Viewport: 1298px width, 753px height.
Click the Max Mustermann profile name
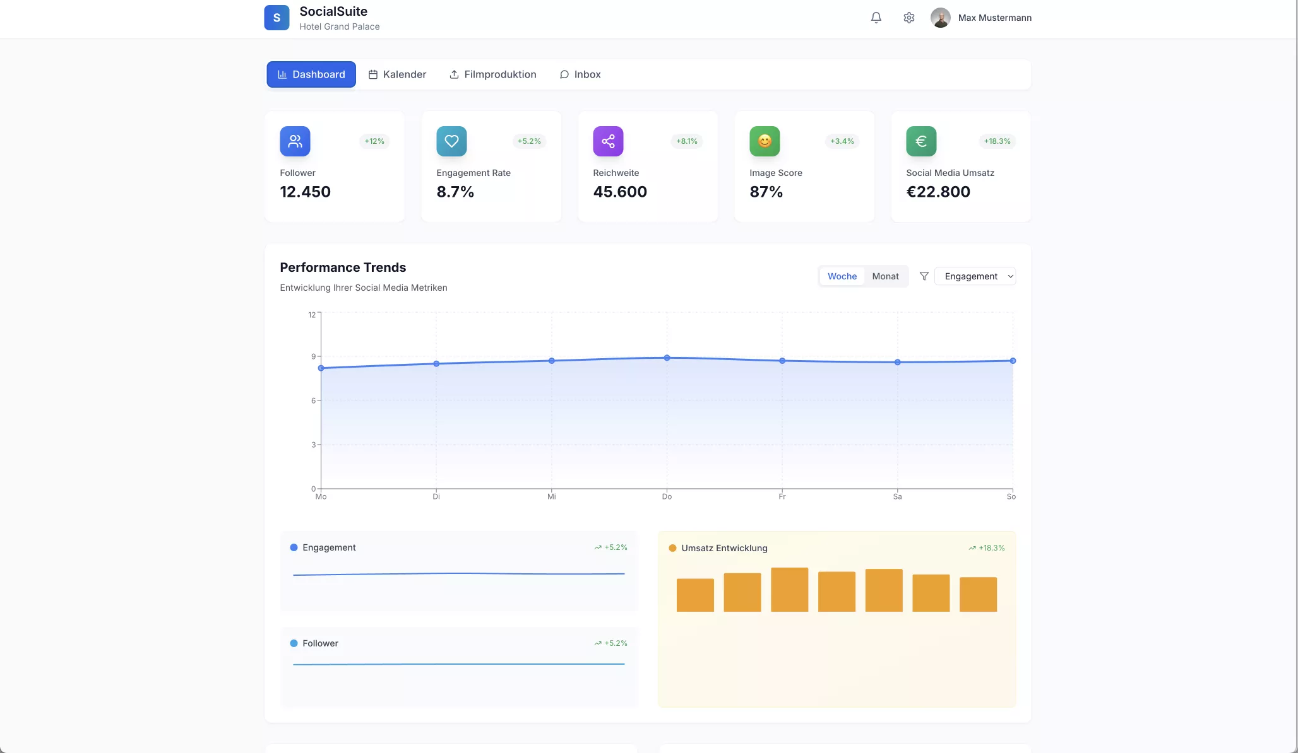click(994, 18)
